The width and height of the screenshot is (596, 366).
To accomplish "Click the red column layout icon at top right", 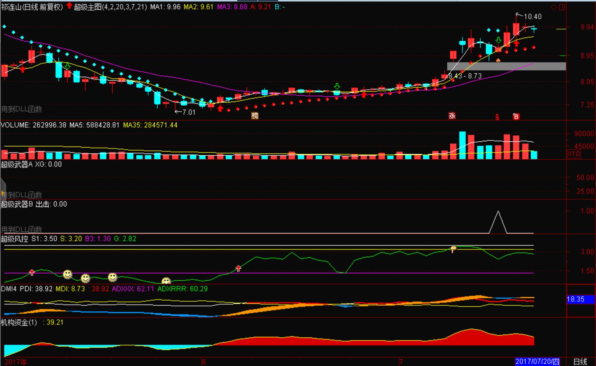I will 562,7.
